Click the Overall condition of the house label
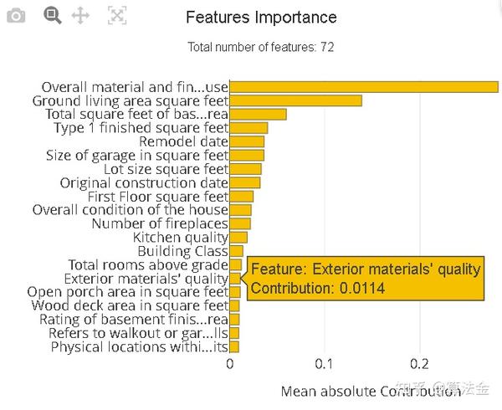Viewport: 502px width, 410px height. pos(130,210)
